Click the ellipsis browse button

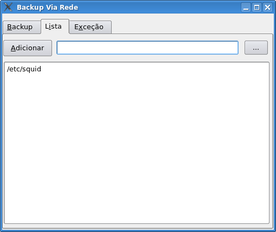[256, 48]
